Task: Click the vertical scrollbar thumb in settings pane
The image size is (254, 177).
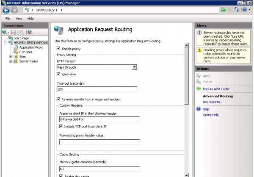Action: click(x=187, y=76)
